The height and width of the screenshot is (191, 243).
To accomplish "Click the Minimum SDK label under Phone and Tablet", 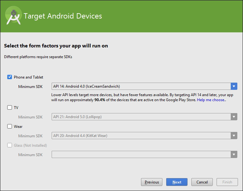I will click(30, 87).
